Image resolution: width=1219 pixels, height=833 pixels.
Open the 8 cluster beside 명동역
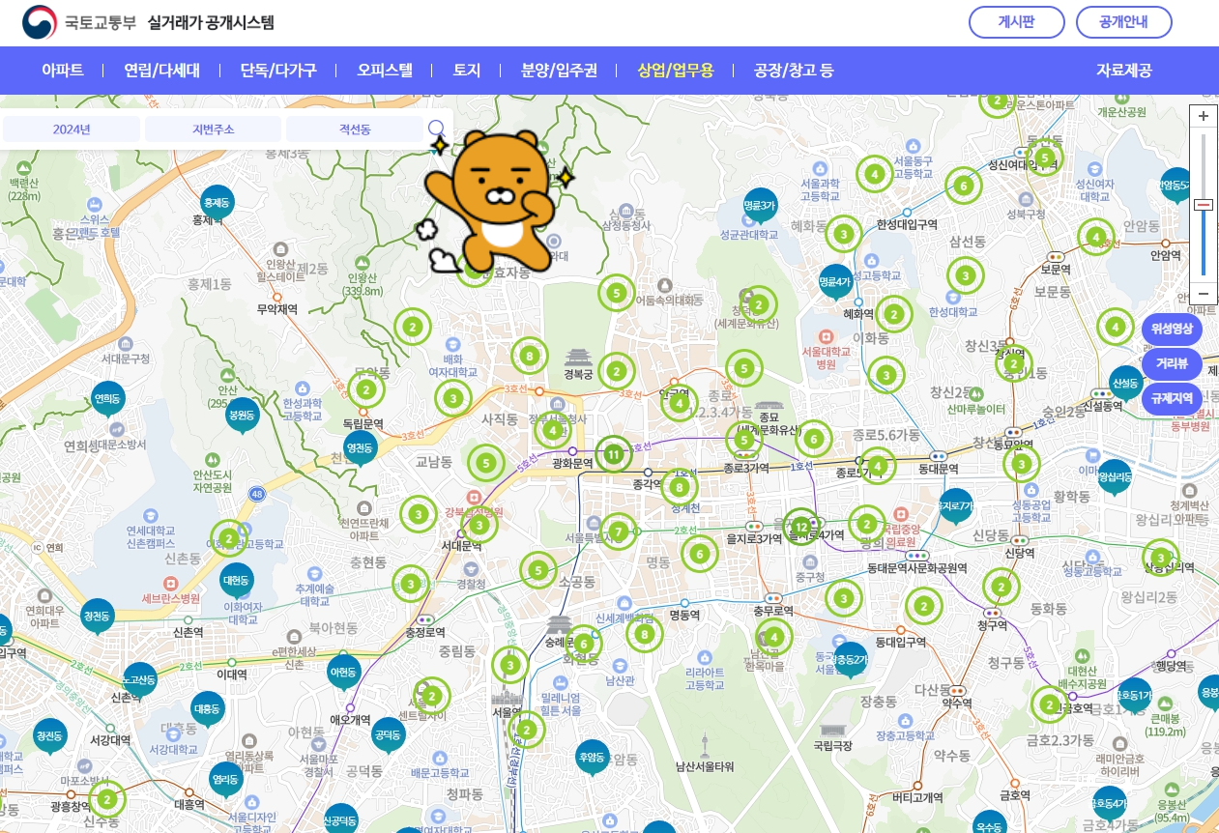point(644,635)
